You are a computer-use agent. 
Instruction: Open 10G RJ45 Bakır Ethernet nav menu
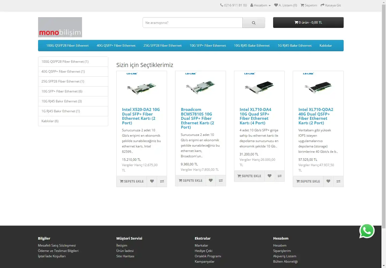pos(252,46)
